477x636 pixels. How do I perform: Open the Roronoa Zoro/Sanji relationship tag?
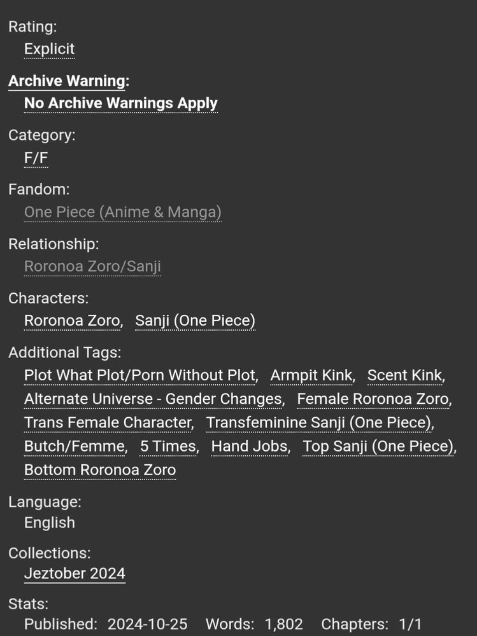(93, 266)
